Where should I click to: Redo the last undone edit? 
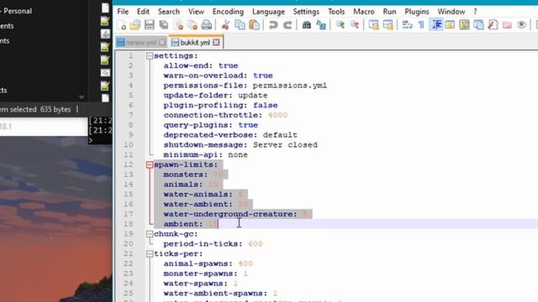287,24
